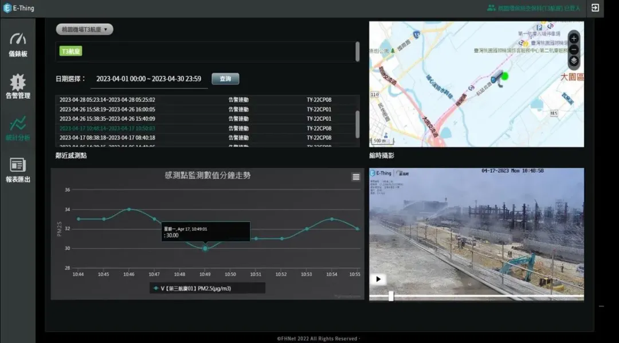Play the time-lapse video
619x343 pixels.
378,279
